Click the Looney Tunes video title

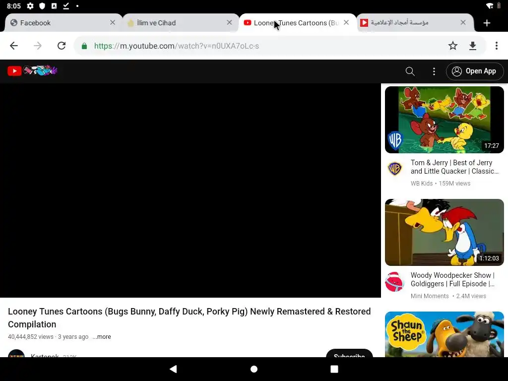pyautogui.click(x=189, y=318)
